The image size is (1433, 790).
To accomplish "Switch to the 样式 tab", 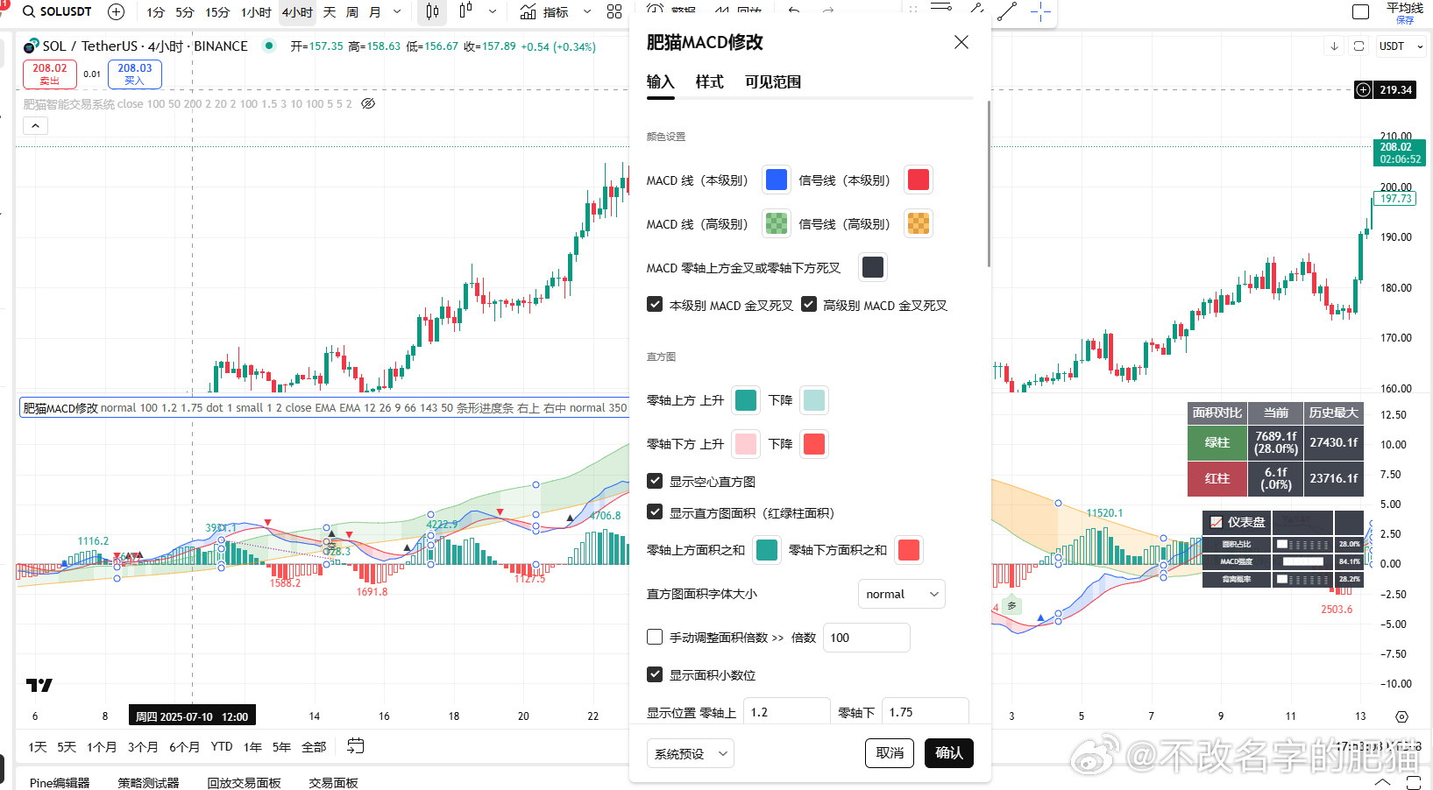I will [x=709, y=82].
